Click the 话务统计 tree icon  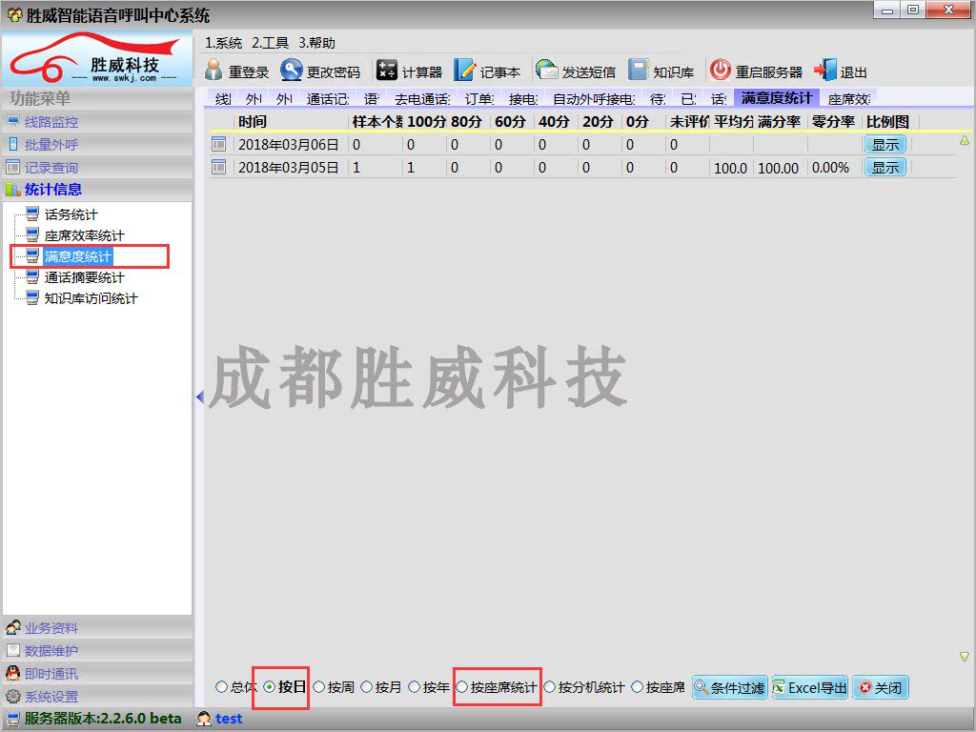pyautogui.click(x=32, y=214)
